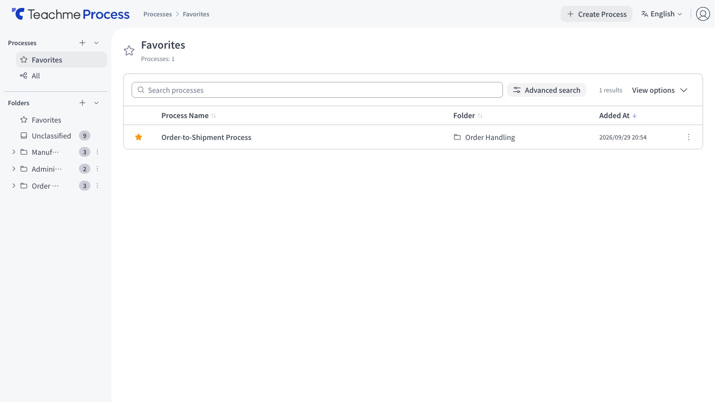Add a new folder with Folders plus icon
The image size is (715, 402).
pyautogui.click(x=82, y=103)
